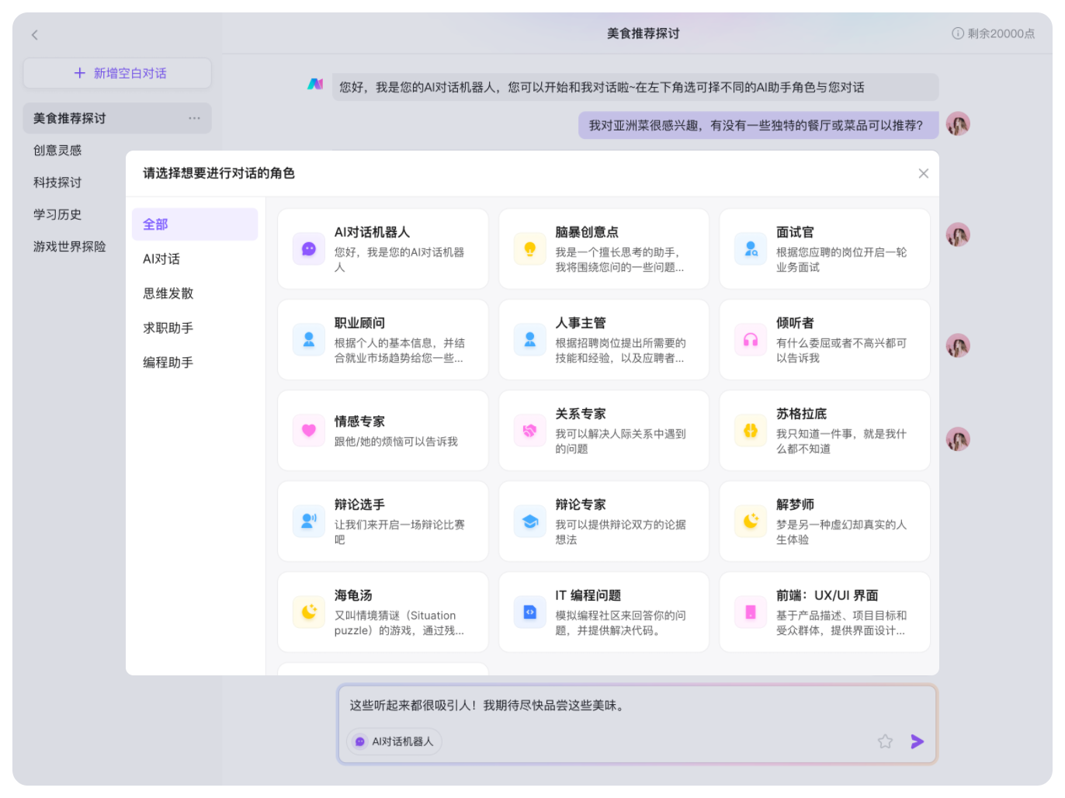Image resolution: width=1065 pixels, height=798 pixels.
Task: Switch to the 科技探讨 conversation
Action: coord(57,182)
